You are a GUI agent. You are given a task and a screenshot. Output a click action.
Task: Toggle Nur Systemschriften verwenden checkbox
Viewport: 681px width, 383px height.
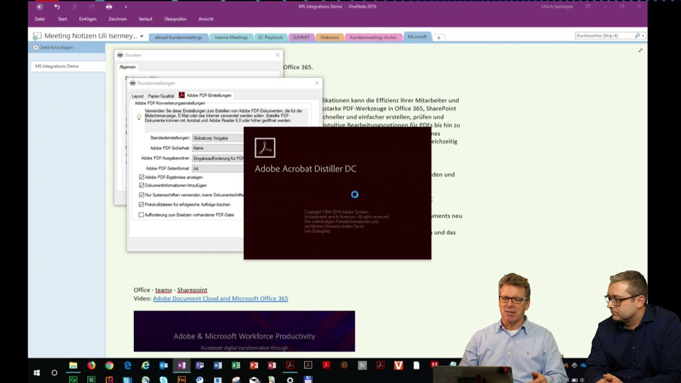(x=142, y=195)
